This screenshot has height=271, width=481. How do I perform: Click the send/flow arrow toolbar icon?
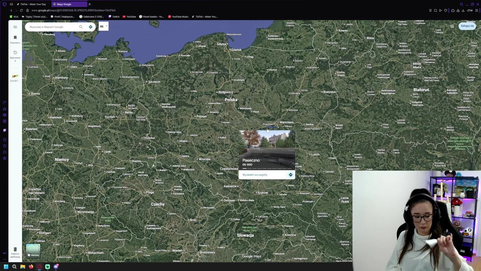[x=440, y=11]
